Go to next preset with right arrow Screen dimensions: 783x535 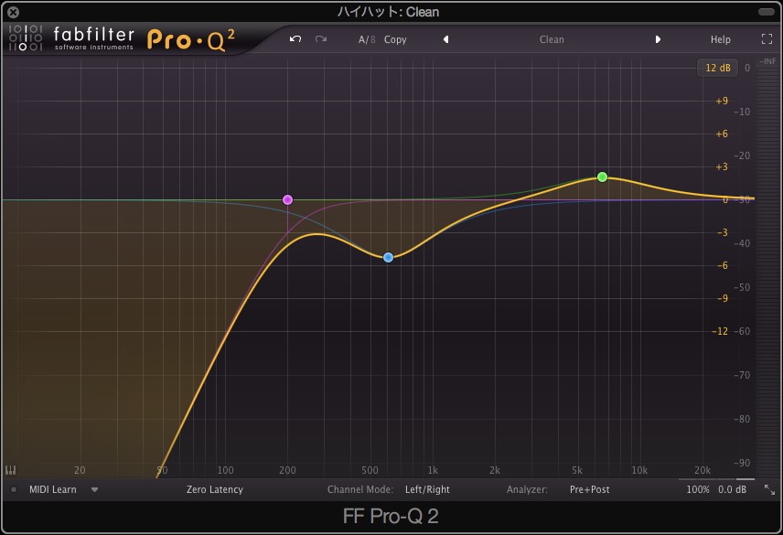[658, 39]
